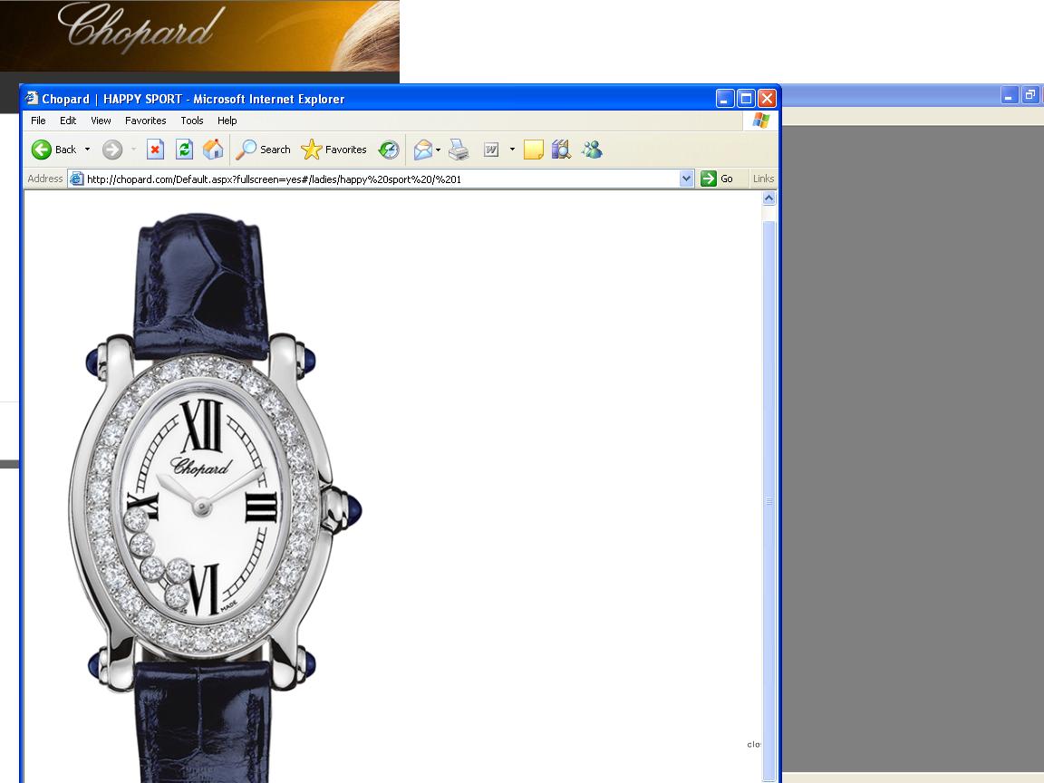1044x783 pixels.
Task: Click the Chopard watch image
Action: point(216,498)
